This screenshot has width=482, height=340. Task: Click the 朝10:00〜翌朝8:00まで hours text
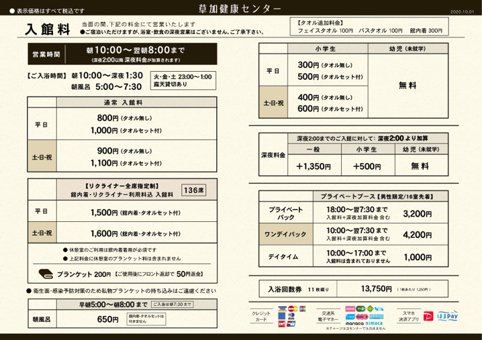(x=135, y=50)
